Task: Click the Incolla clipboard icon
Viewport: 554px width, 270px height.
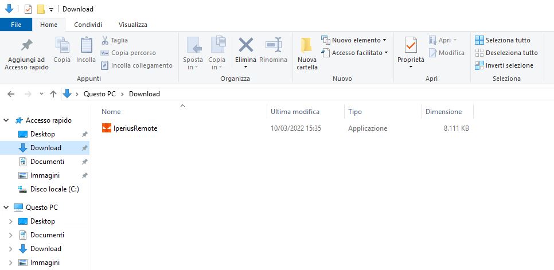Action: tap(86, 45)
